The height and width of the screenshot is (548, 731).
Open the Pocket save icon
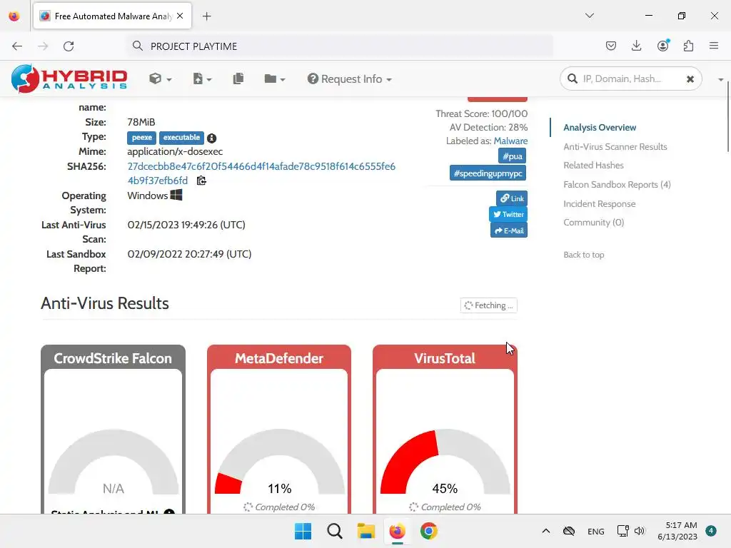[x=611, y=46]
